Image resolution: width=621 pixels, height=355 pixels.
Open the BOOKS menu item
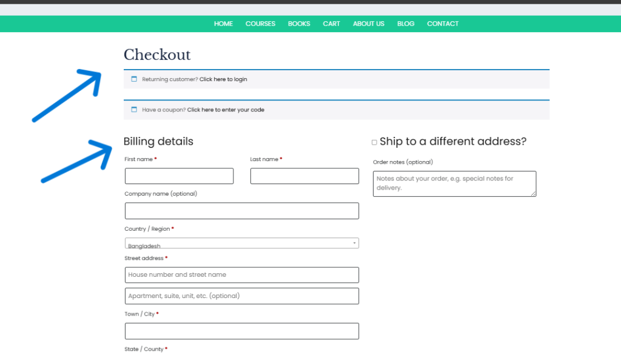click(x=299, y=24)
